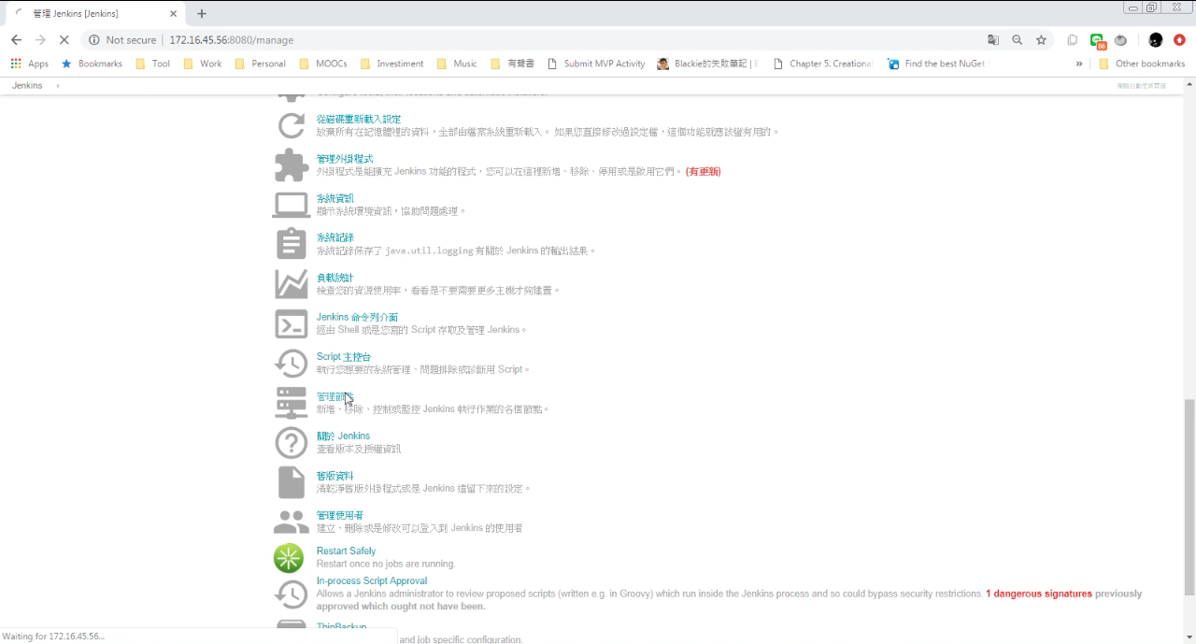Click the server rack manage nodes icon
The height and width of the screenshot is (644, 1196).
(291, 403)
